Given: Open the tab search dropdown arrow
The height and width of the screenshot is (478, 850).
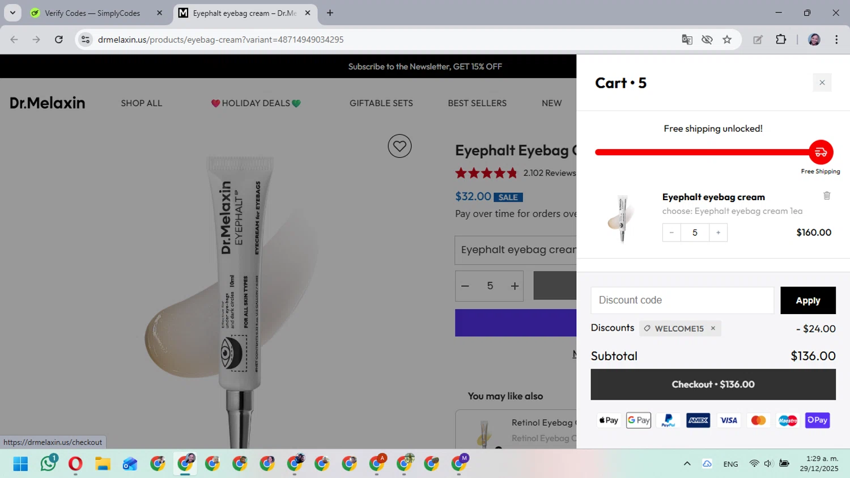Looking at the screenshot, I should (12, 12).
